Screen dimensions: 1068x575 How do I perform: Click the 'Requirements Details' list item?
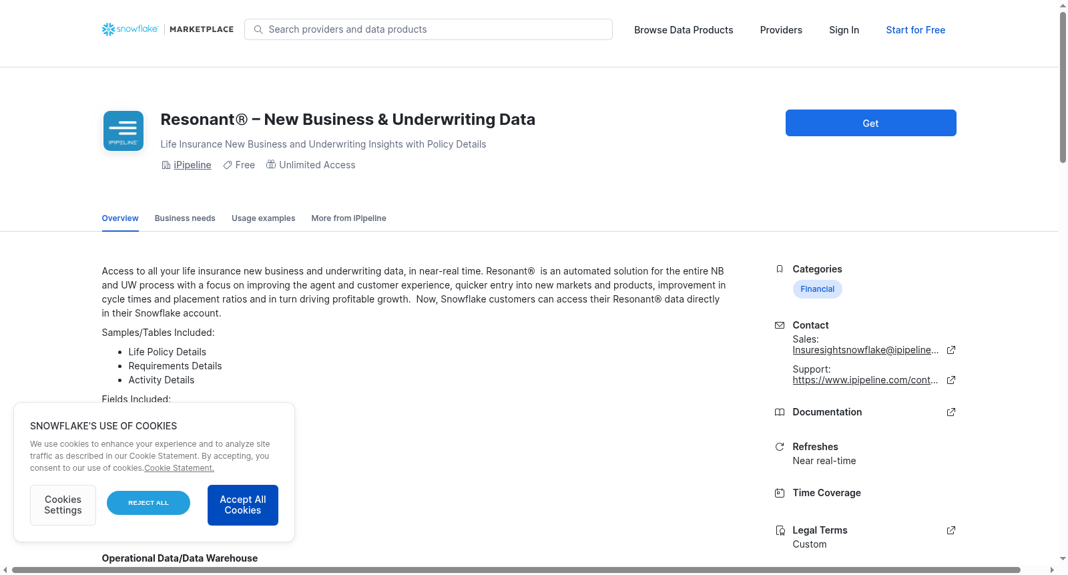(175, 366)
